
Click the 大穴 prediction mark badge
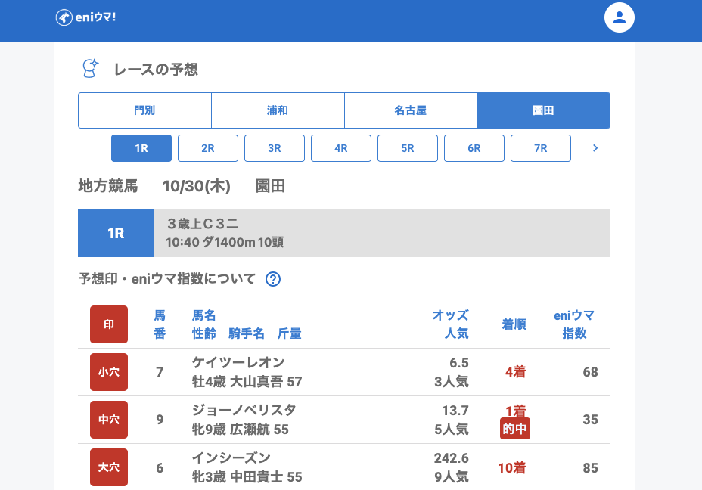click(x=109, y=467)
